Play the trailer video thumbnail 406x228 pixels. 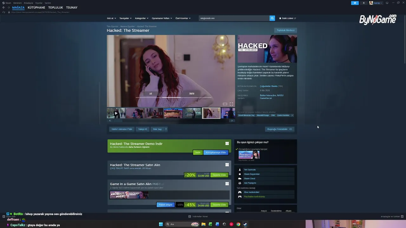click(116, 113)
